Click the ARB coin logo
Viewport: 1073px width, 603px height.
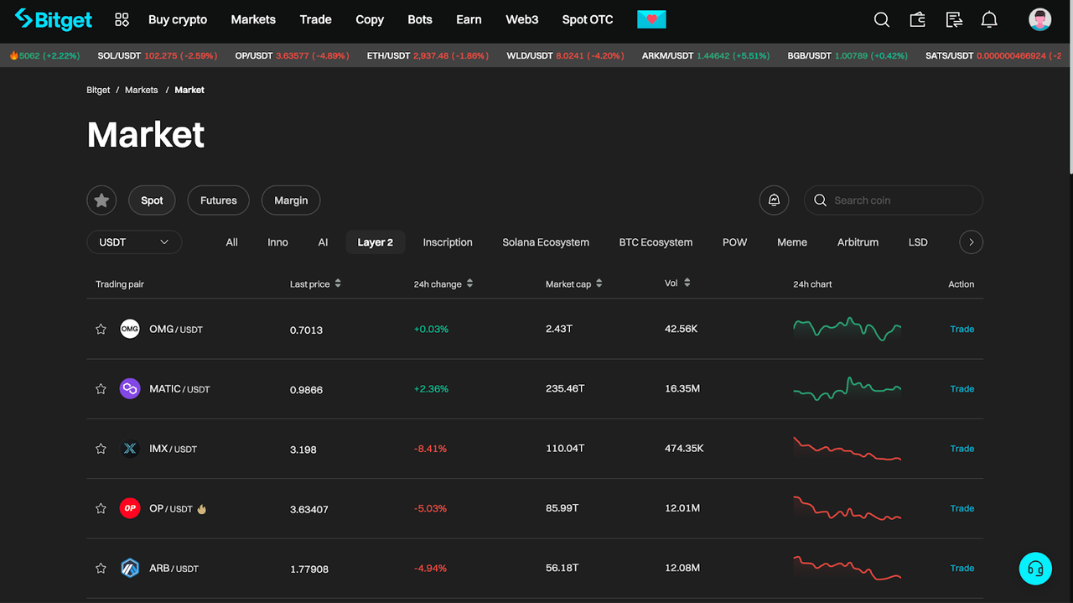[x=129, y=568]
